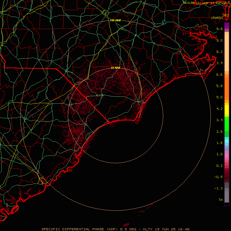The width and height of the screenshot is (231, 231).
Task: Pick the dark maroon band of the color bar
Action: coord(227,176)
